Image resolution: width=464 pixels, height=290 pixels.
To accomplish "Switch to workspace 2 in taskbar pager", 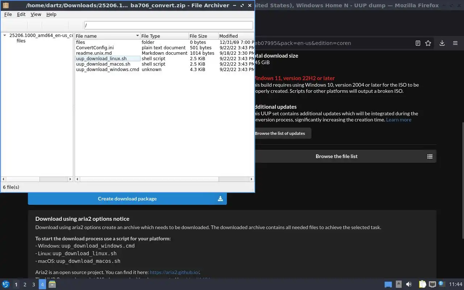I will pos(25,285).
